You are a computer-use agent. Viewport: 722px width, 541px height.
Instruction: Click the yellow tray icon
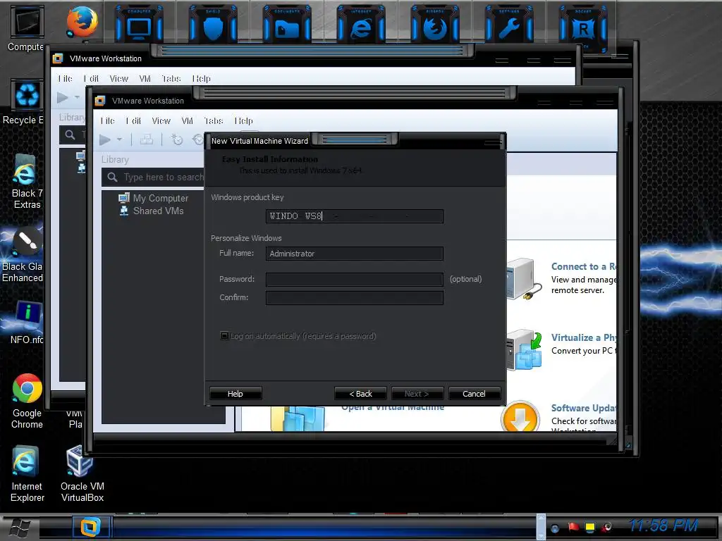coord(590,527)
